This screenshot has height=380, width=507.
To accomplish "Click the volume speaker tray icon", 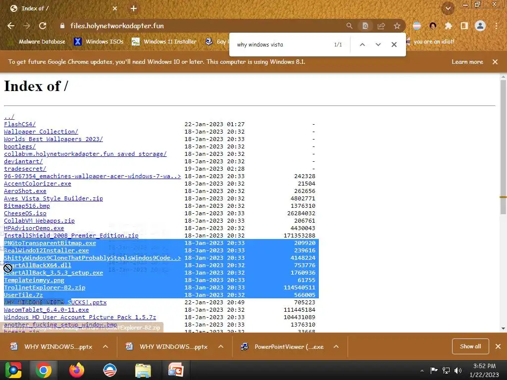I will tap(458, 370).
